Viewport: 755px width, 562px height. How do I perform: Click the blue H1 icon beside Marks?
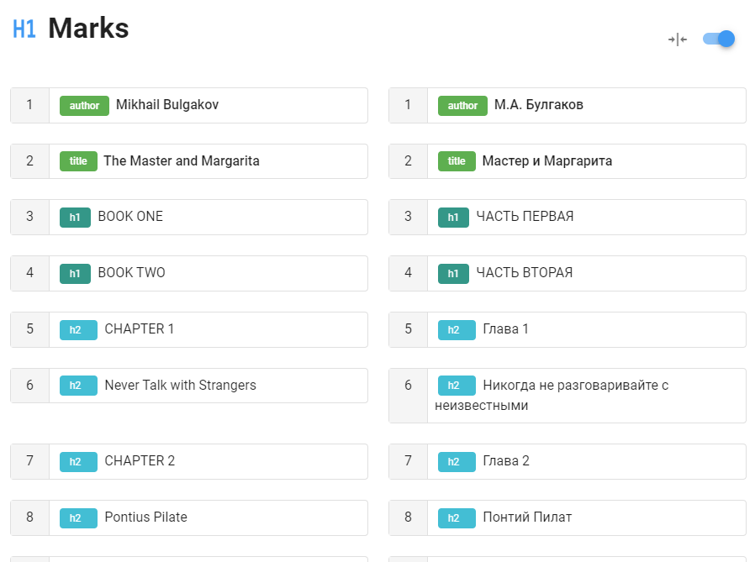click(24, 29)
